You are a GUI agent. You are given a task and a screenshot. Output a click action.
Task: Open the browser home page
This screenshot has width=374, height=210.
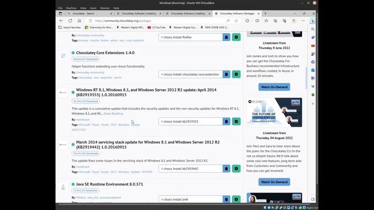tap(79, 21)
